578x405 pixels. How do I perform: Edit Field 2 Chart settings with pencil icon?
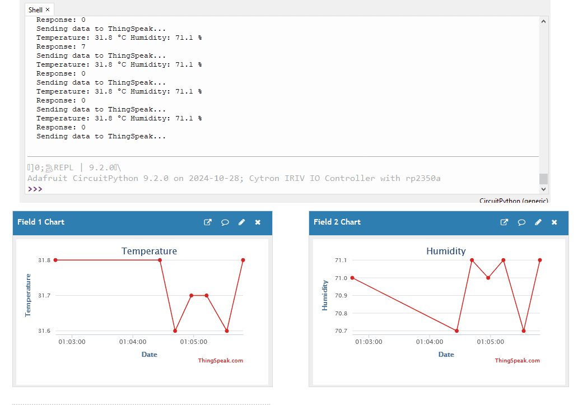click(x=538, y=222)
